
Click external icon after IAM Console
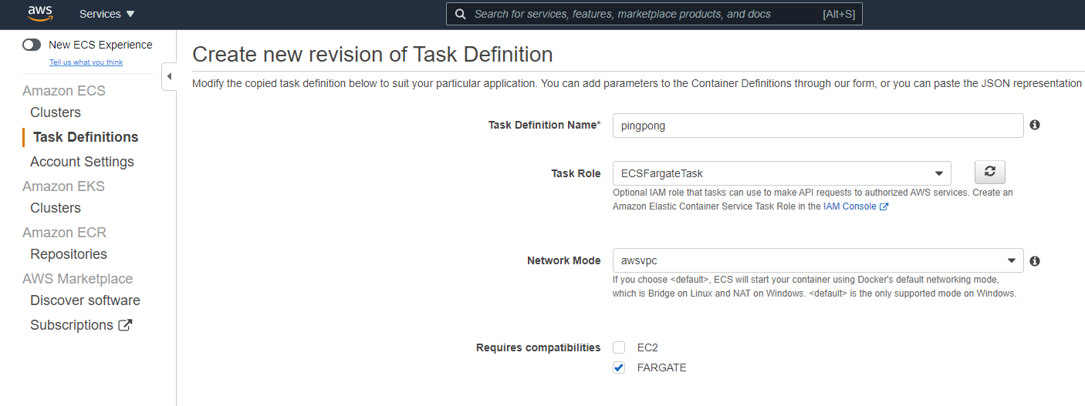884,206
